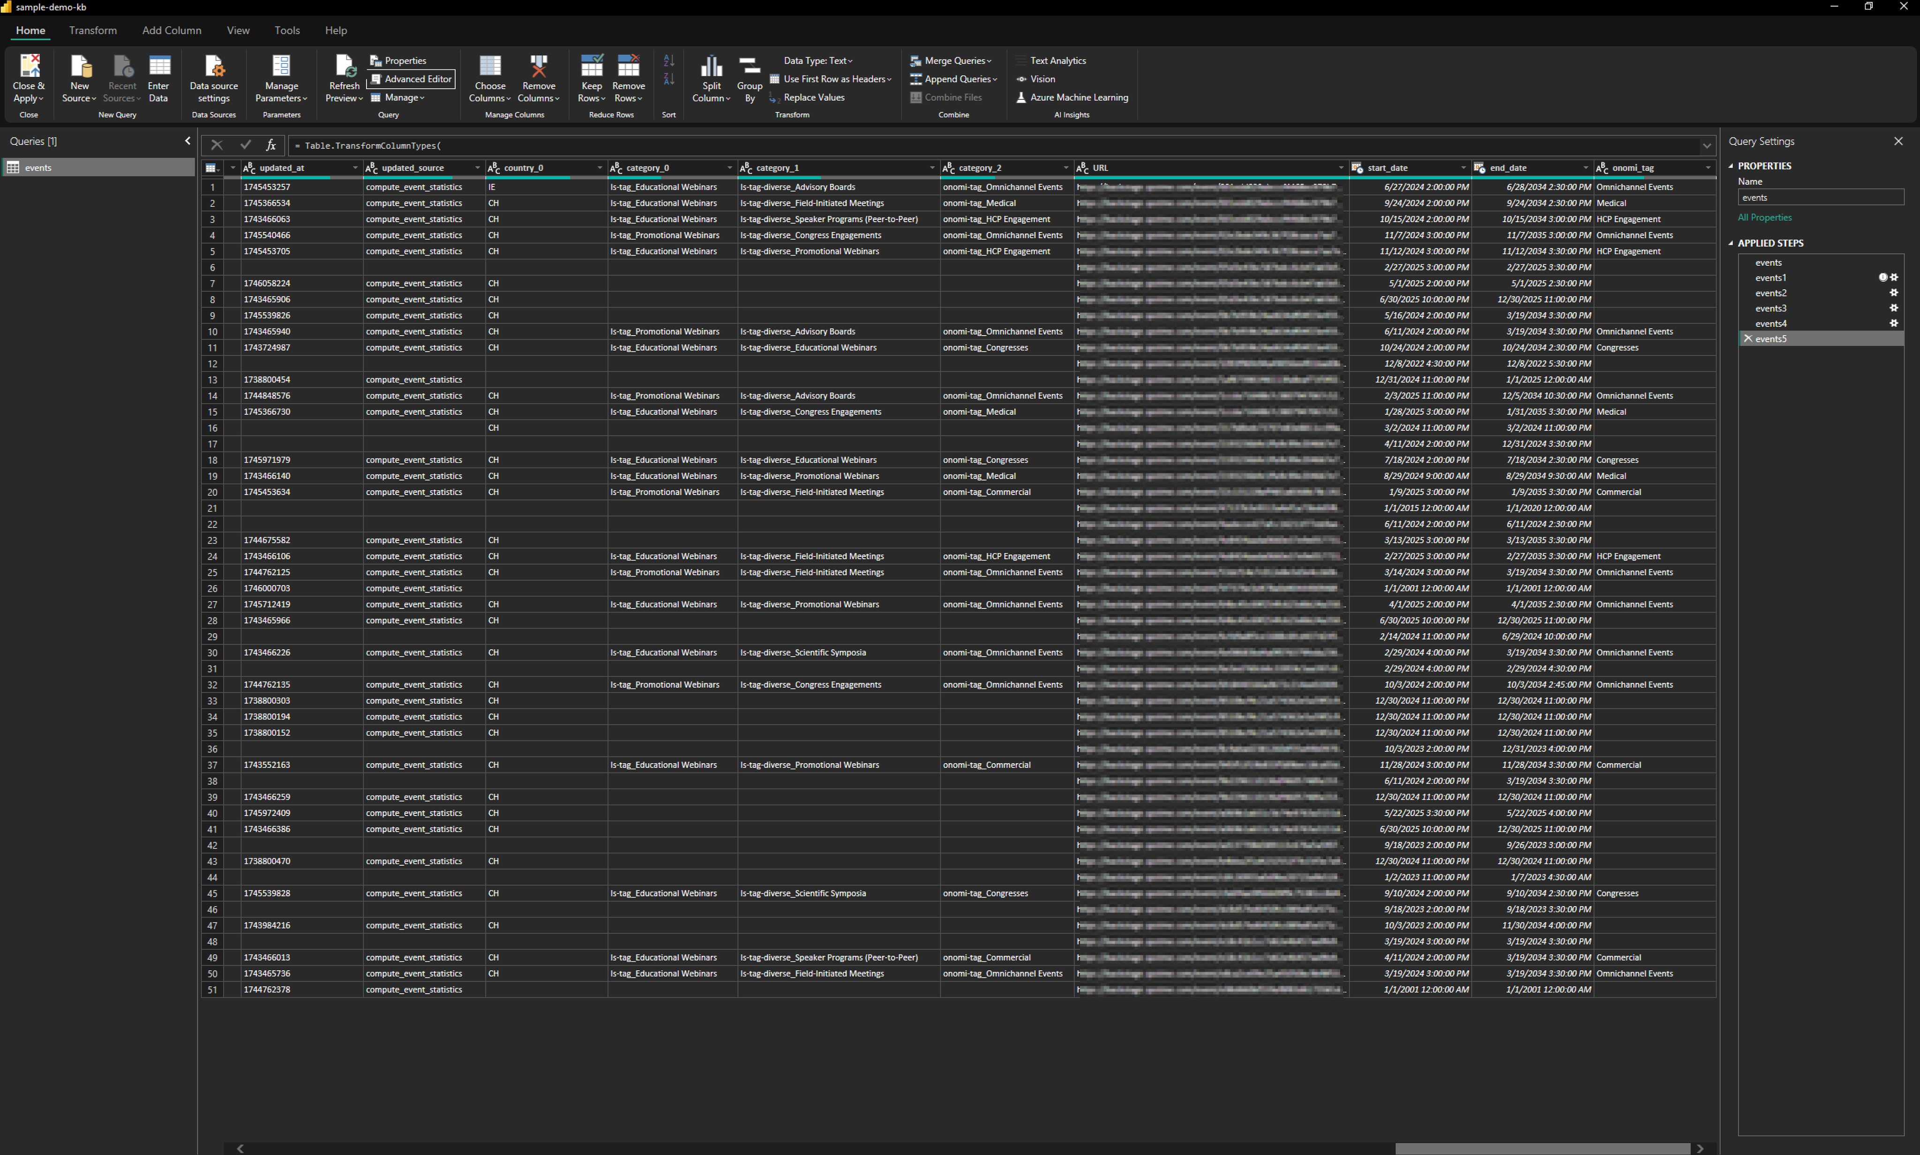Click Vision in AI Insights
The height and width of the screenshot is (1155, 1920).
coord(1036,79)
